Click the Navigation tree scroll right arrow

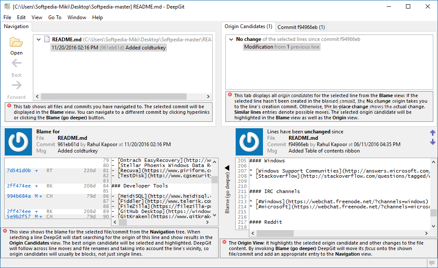click(x=208, y=96)
